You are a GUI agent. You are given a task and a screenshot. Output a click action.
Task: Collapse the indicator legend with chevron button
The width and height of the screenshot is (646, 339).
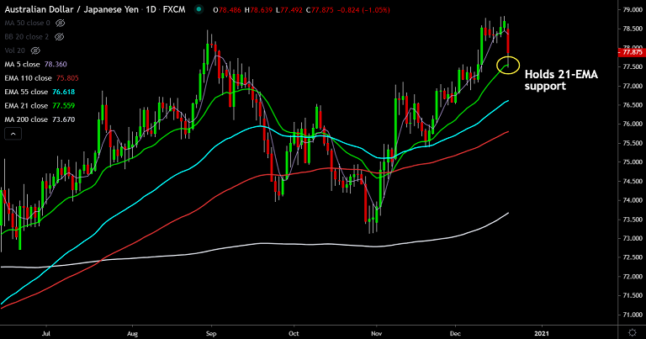tap(13, 134)
